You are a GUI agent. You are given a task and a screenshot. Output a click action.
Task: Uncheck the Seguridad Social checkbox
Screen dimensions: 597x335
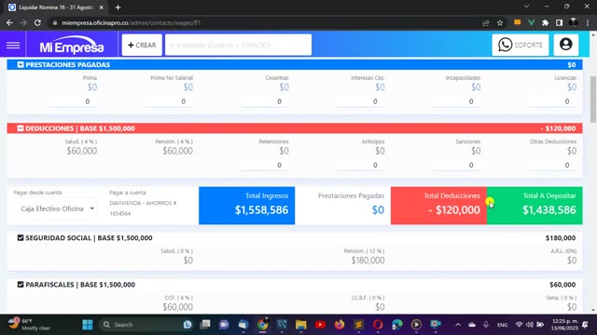point(21,238)
